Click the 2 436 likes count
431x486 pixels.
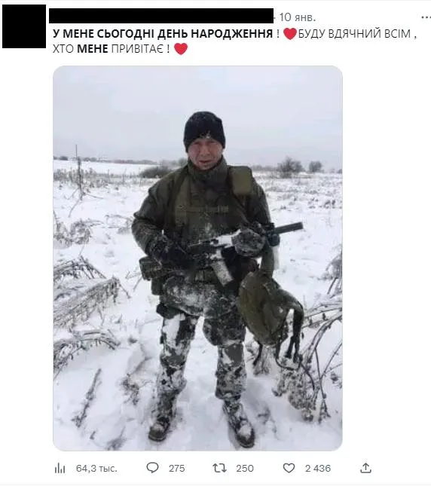point(318,469)
